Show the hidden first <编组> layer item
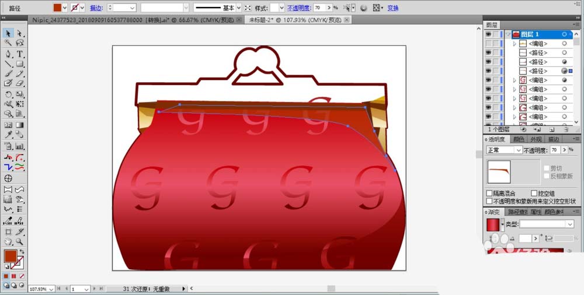The image size is (584, 295). coord(488,44)
